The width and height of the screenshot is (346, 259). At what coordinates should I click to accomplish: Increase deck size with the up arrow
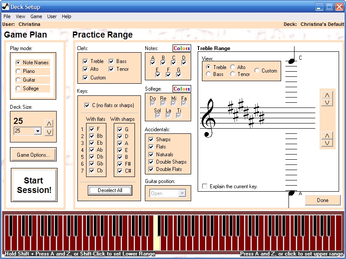[49, 123]
